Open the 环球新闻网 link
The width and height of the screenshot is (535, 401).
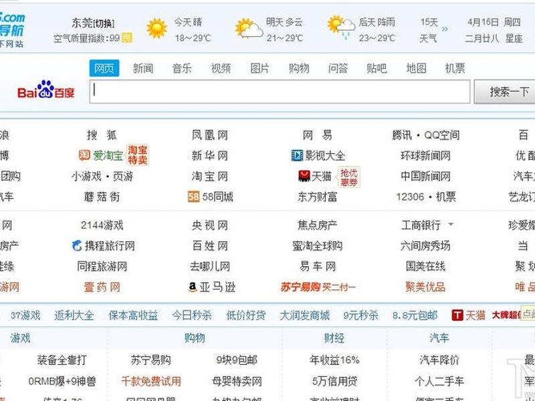[x=425, y=156]
